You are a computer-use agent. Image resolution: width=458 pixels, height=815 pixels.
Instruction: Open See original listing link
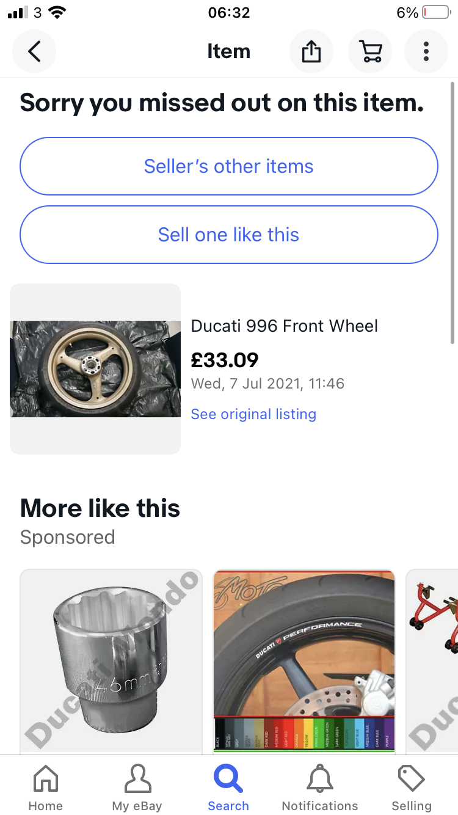pos(253,414)
